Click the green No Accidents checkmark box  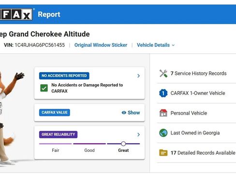44,88
